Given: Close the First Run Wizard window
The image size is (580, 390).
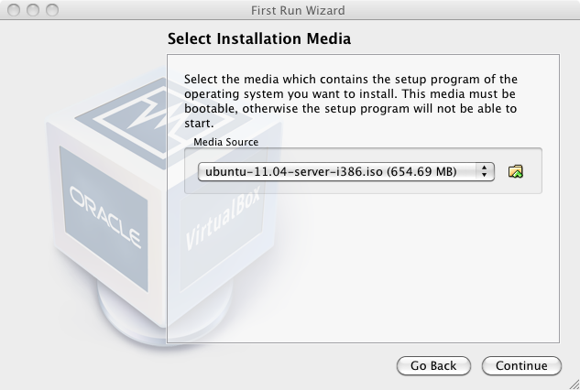Looking at the screenshot, I should [14, 10].
